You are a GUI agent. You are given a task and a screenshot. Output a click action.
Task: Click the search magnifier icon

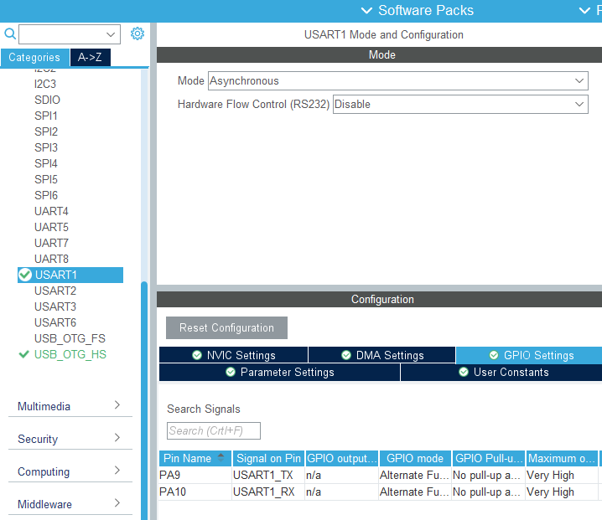point(10,34)
